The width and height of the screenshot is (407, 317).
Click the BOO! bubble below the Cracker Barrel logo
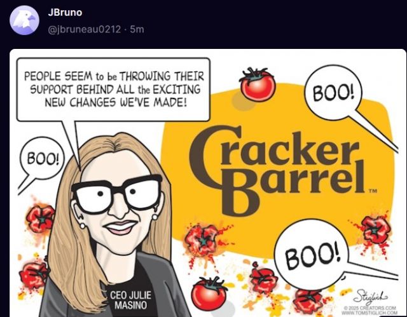click(x=312, y=254)
